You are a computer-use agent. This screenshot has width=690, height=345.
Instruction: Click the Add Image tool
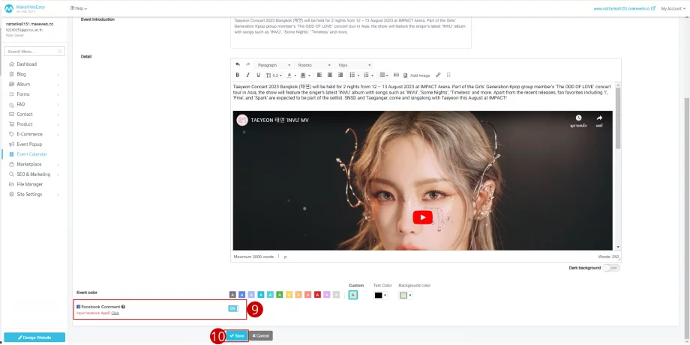coord(417,76)
